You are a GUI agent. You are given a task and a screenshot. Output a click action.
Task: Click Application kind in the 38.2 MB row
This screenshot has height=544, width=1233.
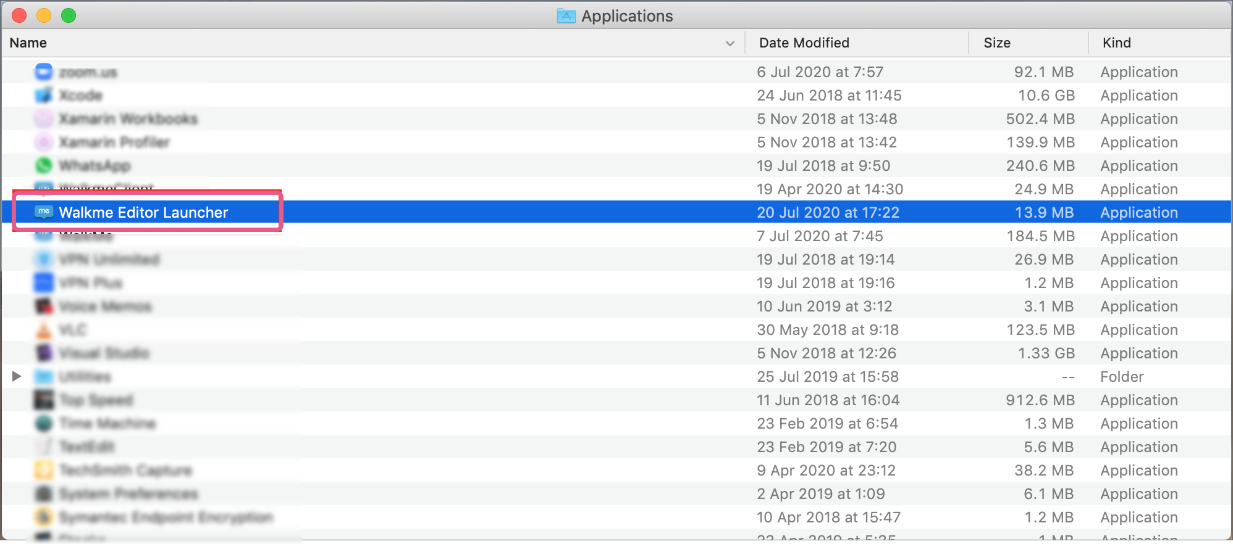1139,471
